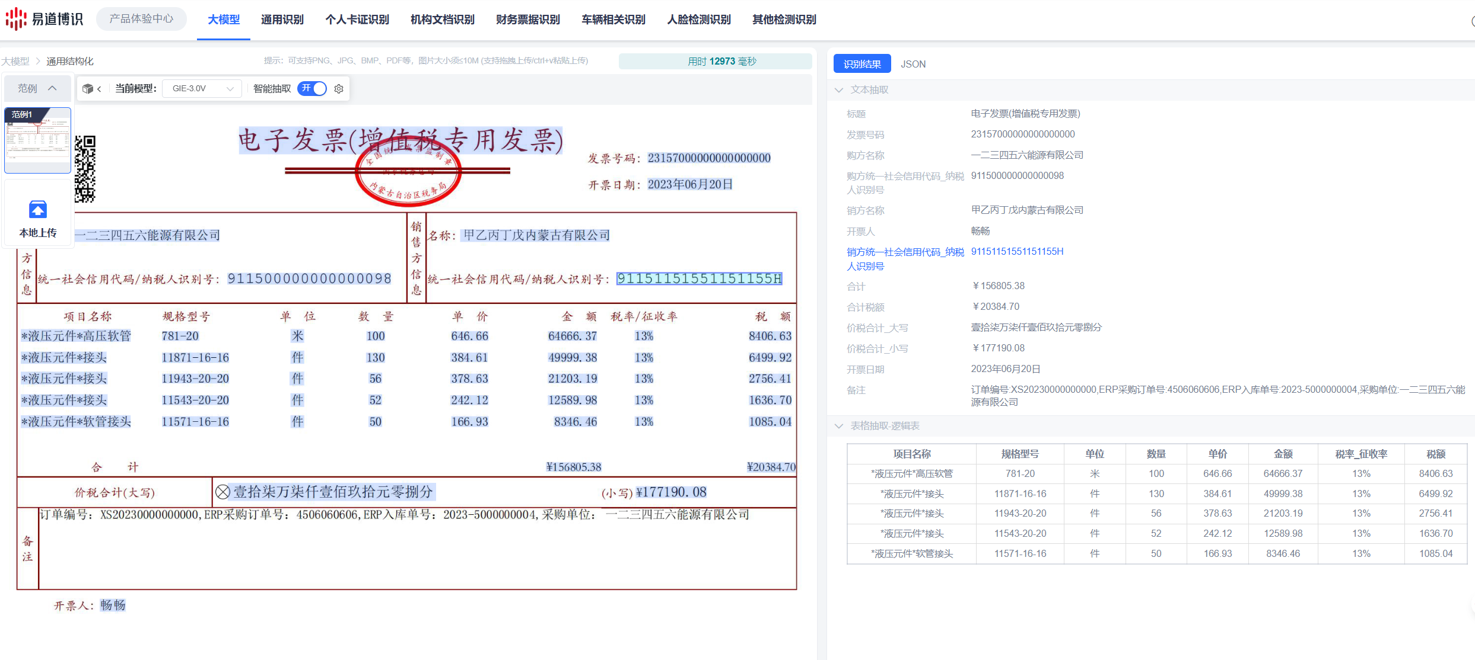Click the 本地上传 upload icon

tap(38, 210)
